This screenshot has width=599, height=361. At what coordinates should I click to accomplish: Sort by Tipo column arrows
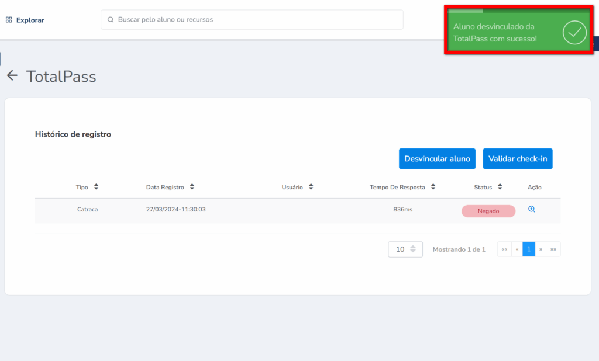(96, 187)
